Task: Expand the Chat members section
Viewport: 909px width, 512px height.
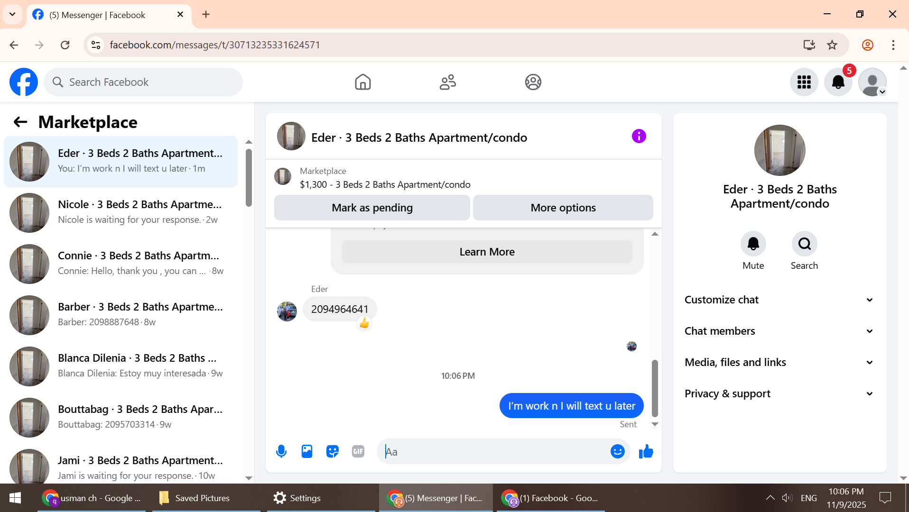Action: [x=779, y=331]
